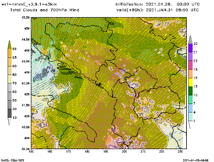Click the 70-80 pale yellow cloud swatch
Image resolution: width=214 pixels, height=162 pixels.
click(9, 79)
